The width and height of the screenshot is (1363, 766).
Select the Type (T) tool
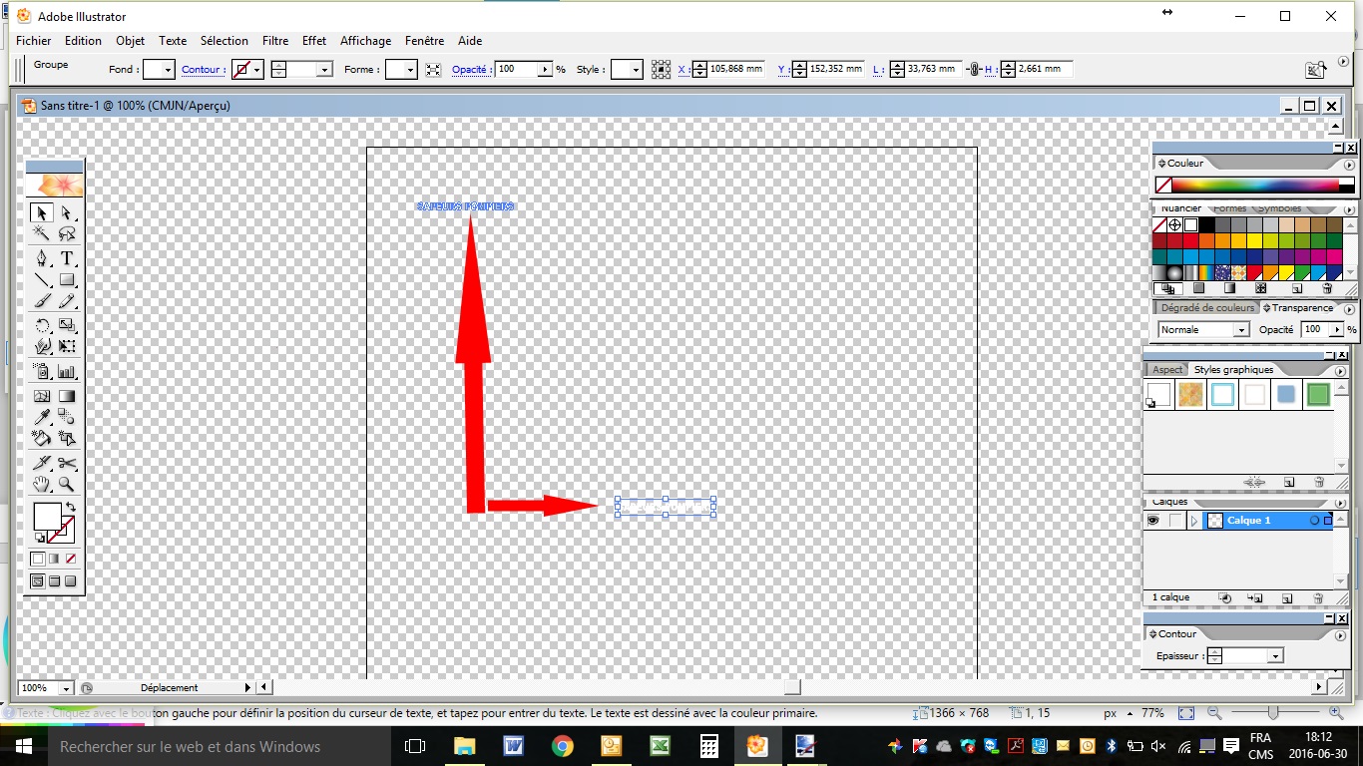pyautogui.click(x=67, y=258)
